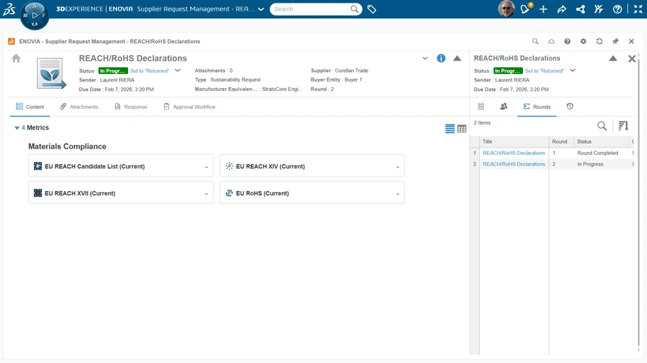Collapse EU RoHS card dash

(398, 194)
